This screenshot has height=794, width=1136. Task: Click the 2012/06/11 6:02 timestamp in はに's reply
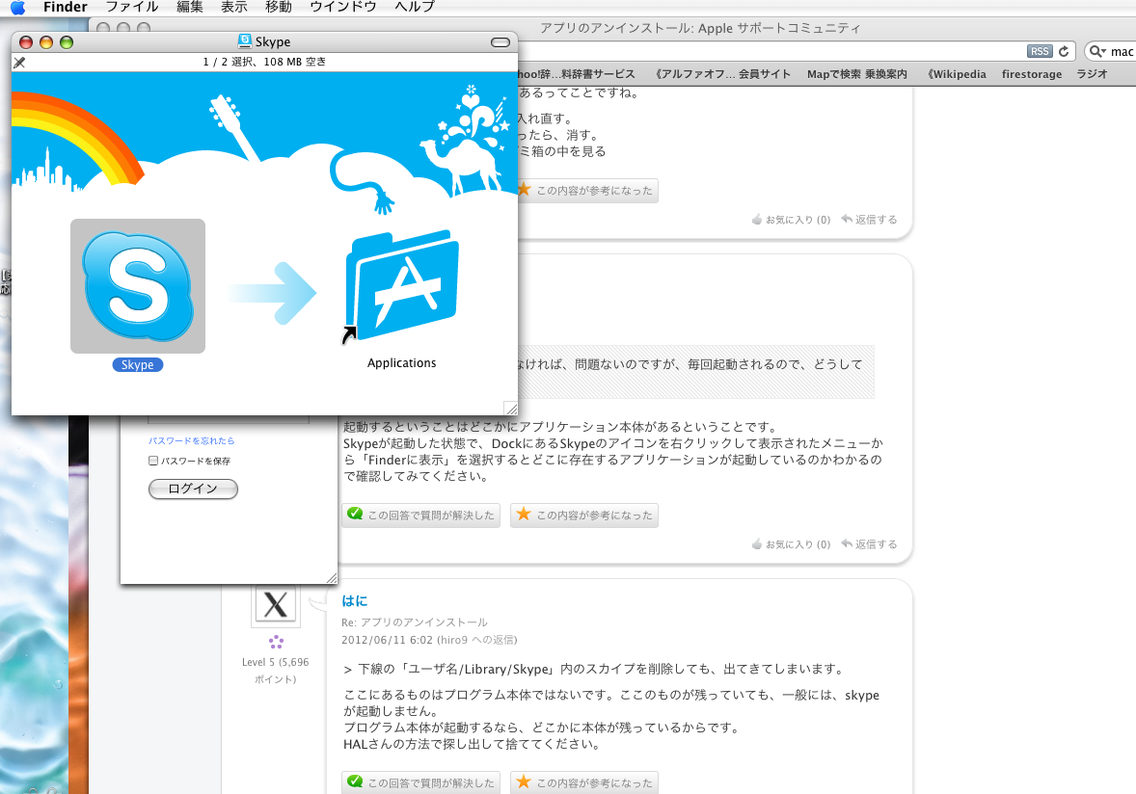point(387,640)
